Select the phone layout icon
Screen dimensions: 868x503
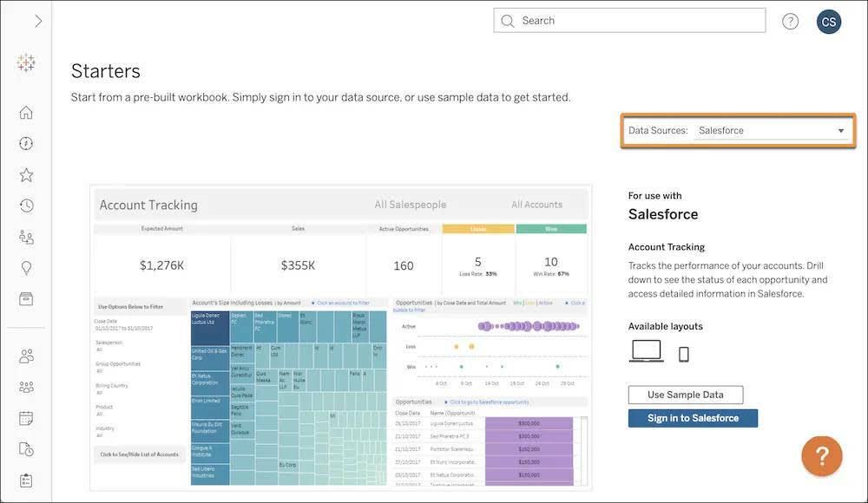[x=682, y=350]
